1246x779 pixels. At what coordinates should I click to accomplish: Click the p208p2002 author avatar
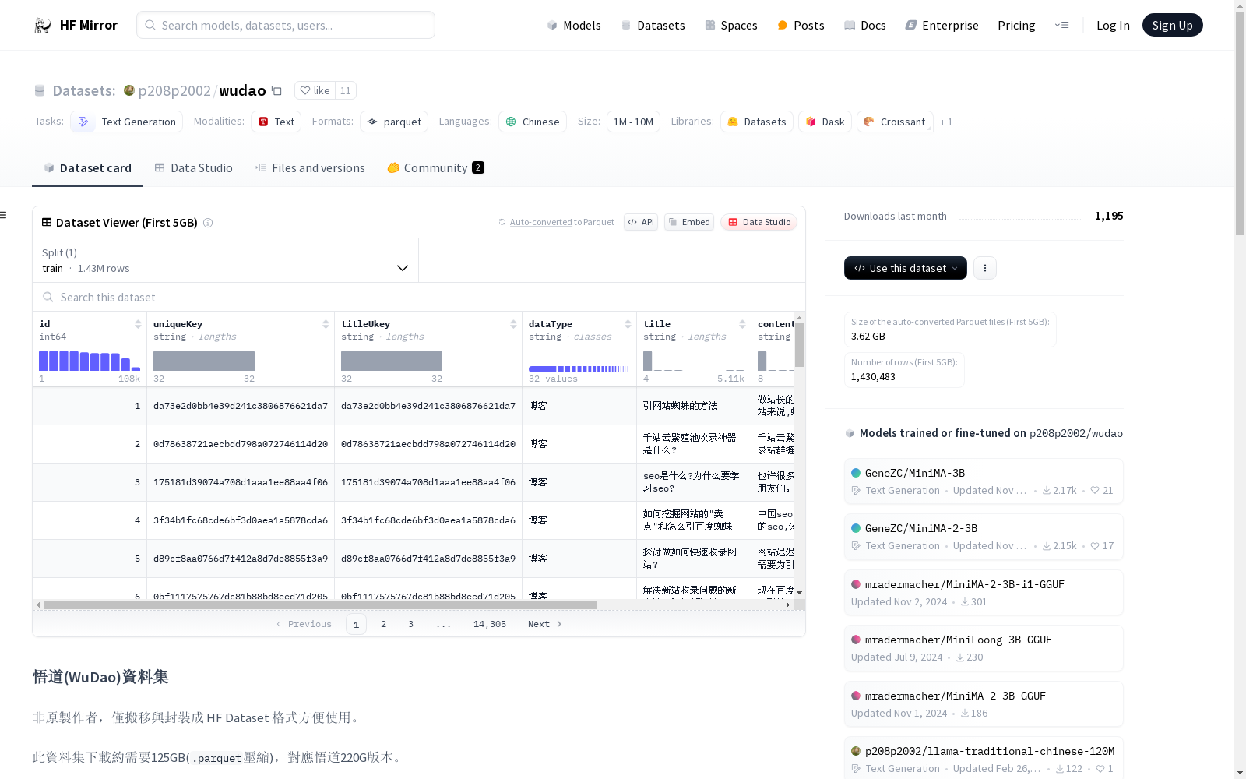click(x=129, y=90)
